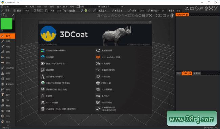Screen dimensions: 220x129
Task: Select the Text (文本) tool
Action: coord(7,95)
